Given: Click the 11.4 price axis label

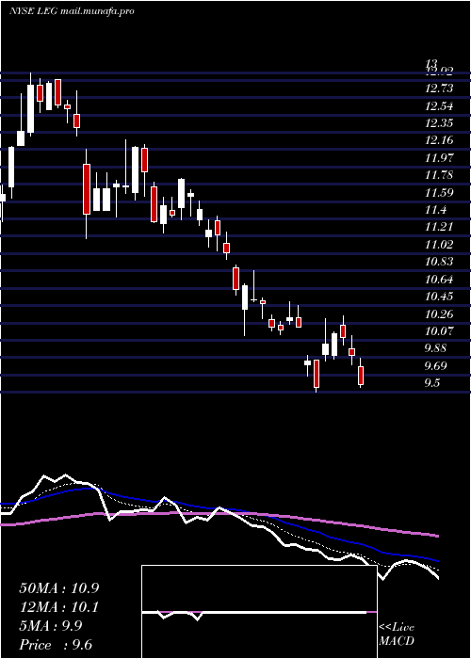Looking at the screenshot, I should [435, 210].
